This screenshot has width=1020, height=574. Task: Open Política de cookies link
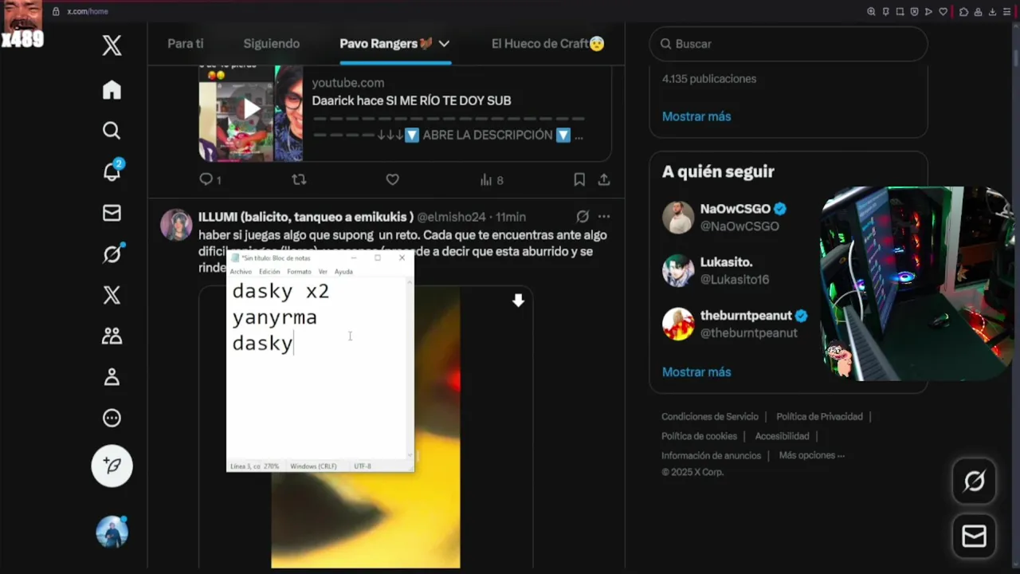[x=699, y=436]
